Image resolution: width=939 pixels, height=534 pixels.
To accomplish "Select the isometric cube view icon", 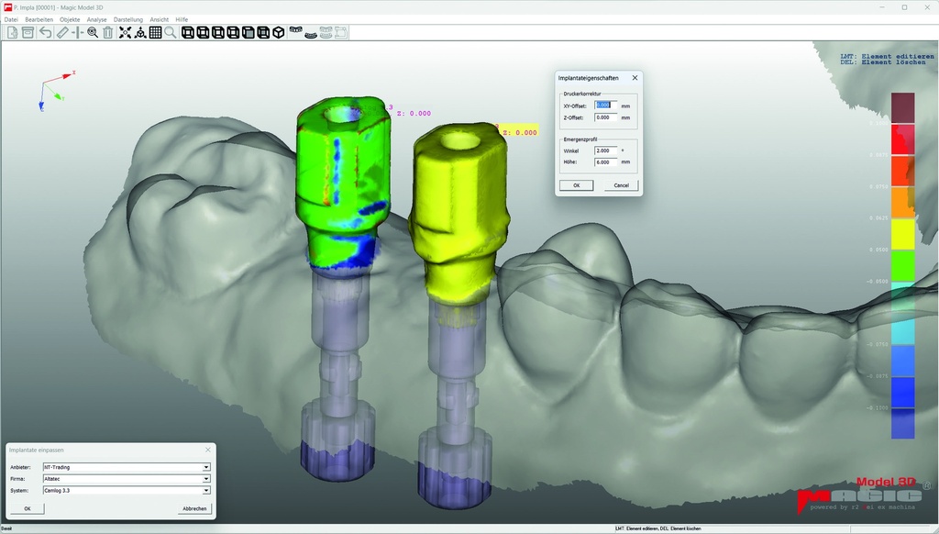I will (279, 32).
